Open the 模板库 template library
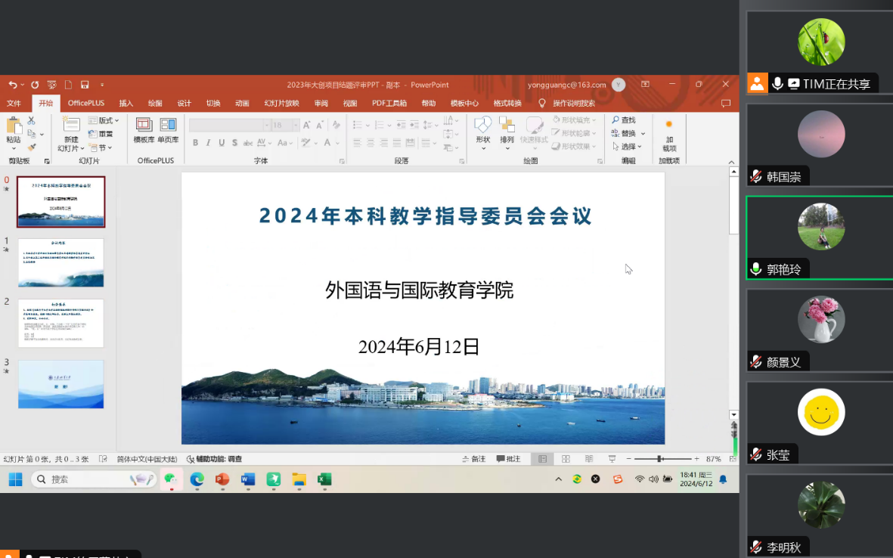893x558 pixels. pos(144,126)
